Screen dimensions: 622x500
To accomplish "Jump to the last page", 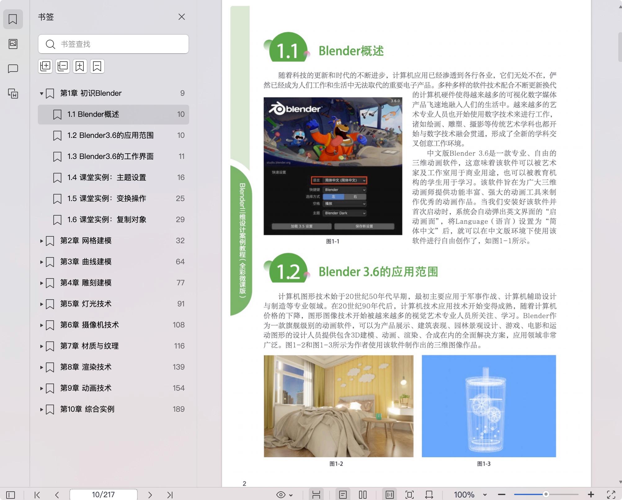I will click(x=170, y=495).
